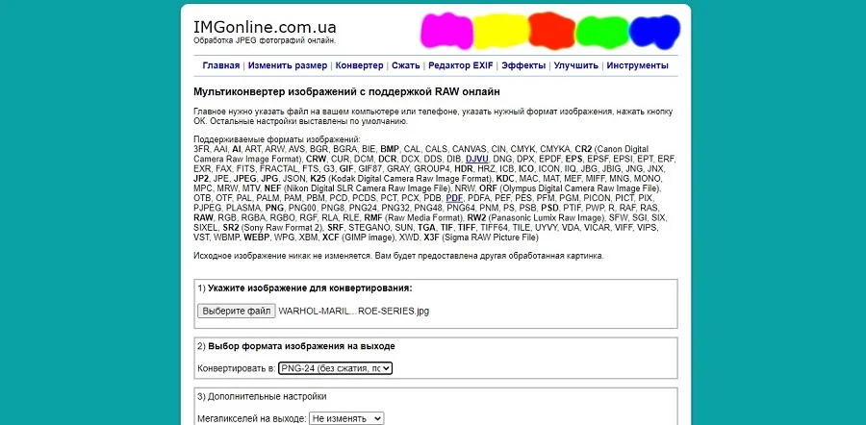Viewport: 866px width, 425px height.
Task: Open the Конвертер section
Action: [359, 65]
